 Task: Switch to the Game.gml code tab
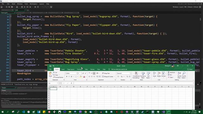pos(8,13)
